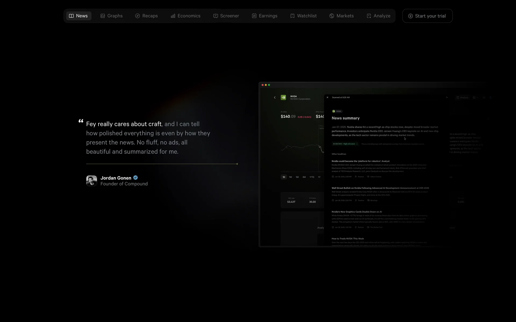Click the Earnings calendar icon
The height and width of the screenshot is (322, 516).
(254, 16)
